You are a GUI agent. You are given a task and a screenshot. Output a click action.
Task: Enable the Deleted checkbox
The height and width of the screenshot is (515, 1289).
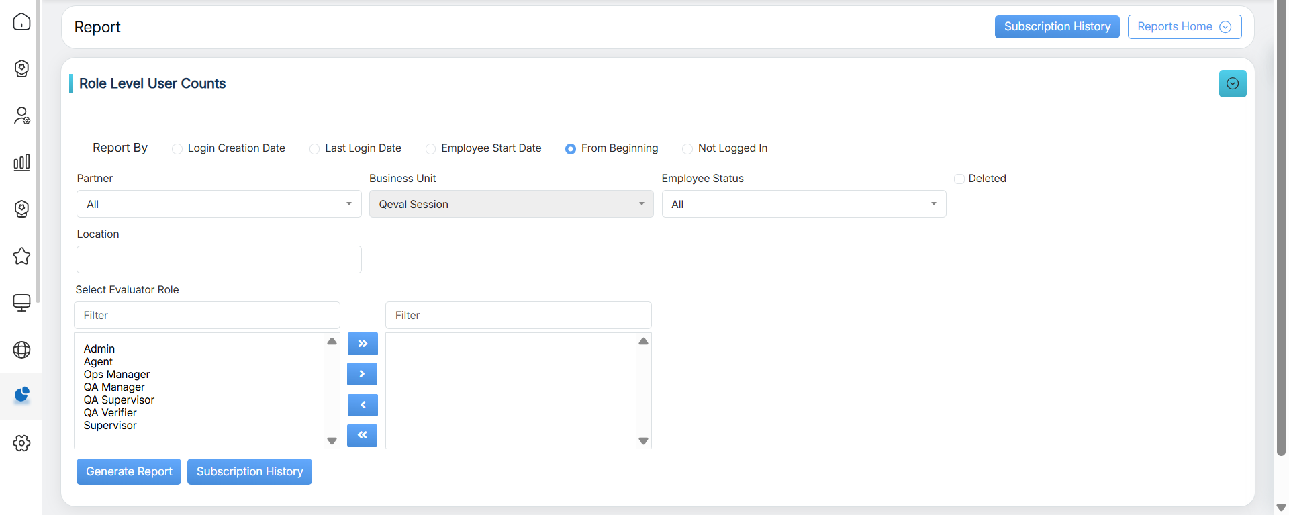(959, 179)
